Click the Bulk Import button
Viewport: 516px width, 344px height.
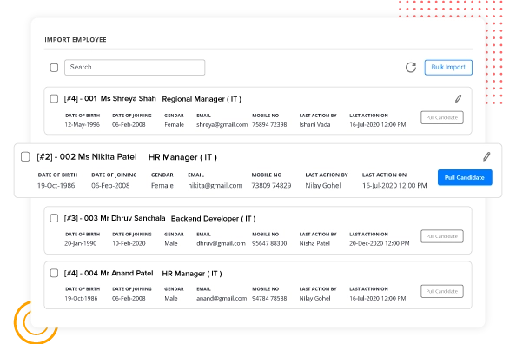(x=448, y=68)
